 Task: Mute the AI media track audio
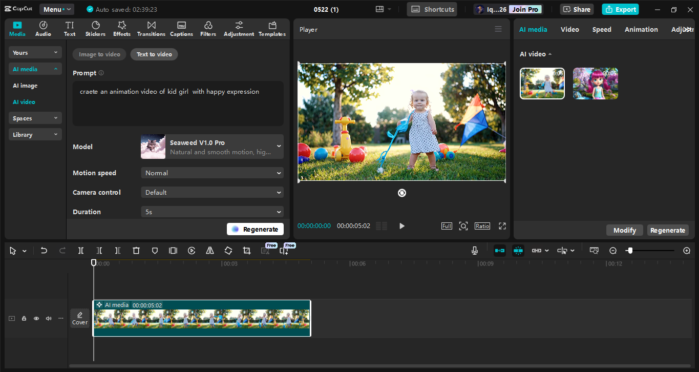tap(48, 318)
